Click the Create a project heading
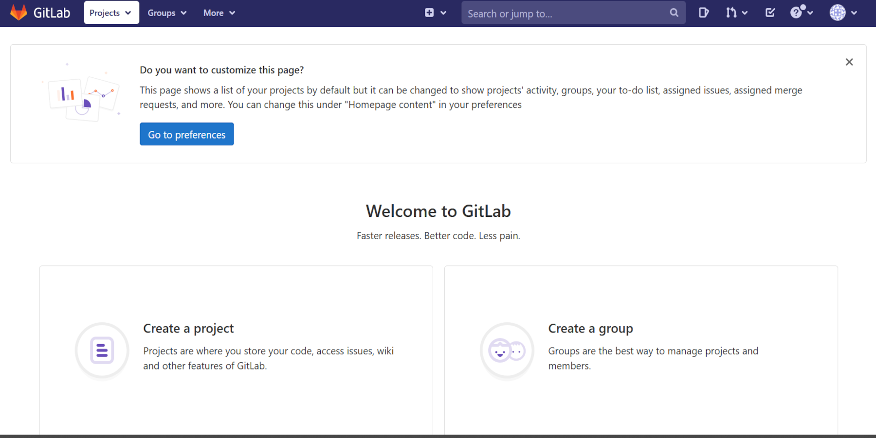This screenshot has width=876, height=438. pos(188,329)
